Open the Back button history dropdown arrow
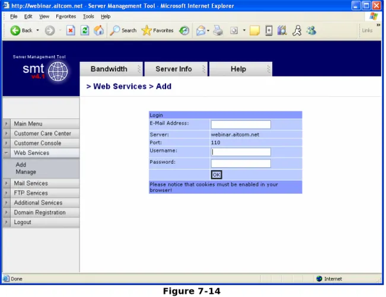Screen dimensions: 386x297 point(38,30)
